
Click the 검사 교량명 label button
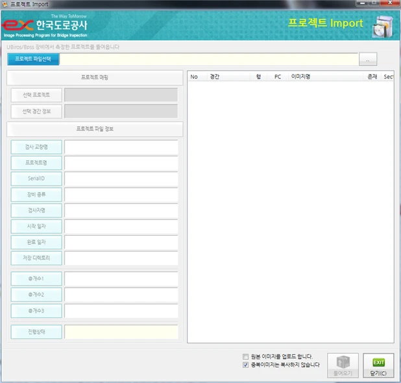click(x=36, y=147)
